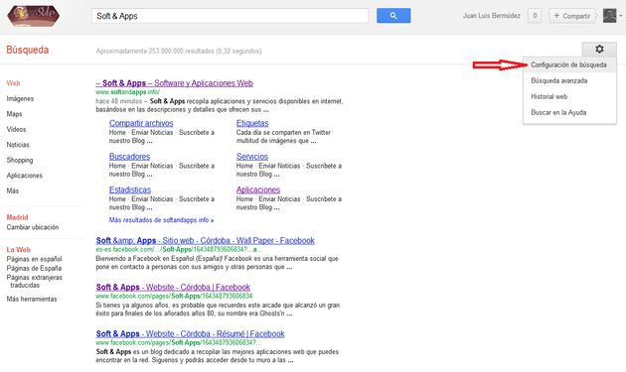Screen dimensions: 626x372
Task: Choose Configuración de búsqueda from menu
Action: [569, 64]
